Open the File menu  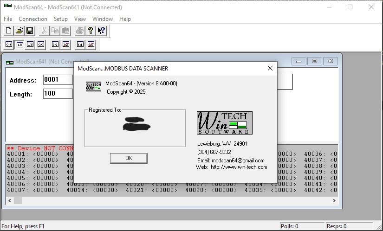click(x=8, y=19)
